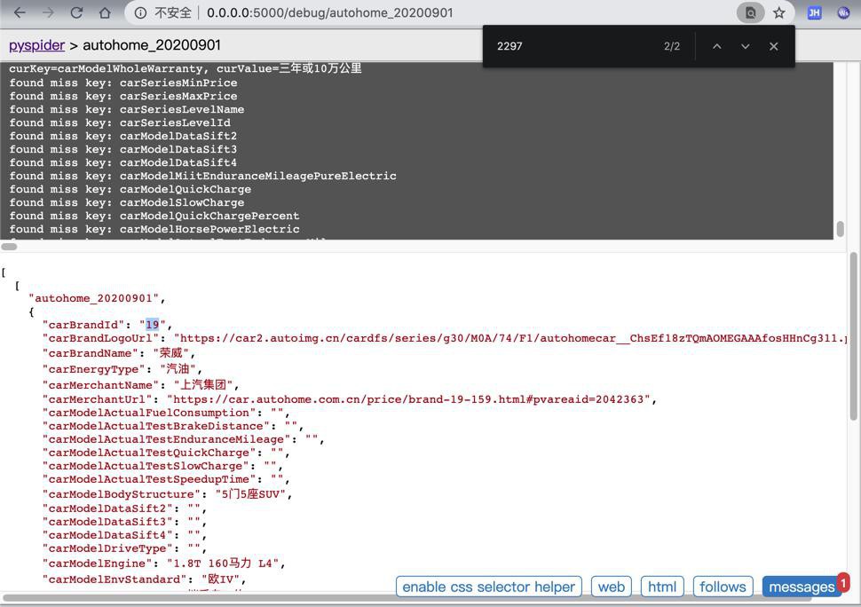Screen dimensions: 861x607
Task: View site info via the not-secure icon
Action: click(x=140, y=12)
